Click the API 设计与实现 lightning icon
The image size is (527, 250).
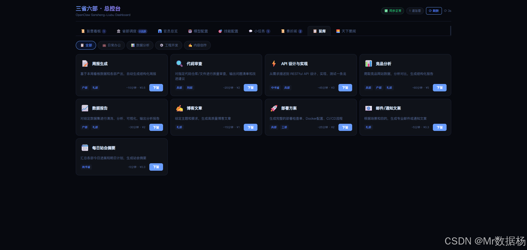[x=274, y=64]
